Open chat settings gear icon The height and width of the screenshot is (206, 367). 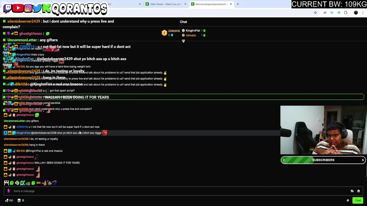pos(348,200)
